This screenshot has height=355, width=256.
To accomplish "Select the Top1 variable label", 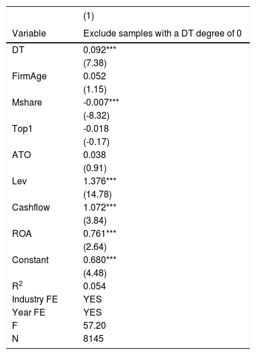I will 22,129.
